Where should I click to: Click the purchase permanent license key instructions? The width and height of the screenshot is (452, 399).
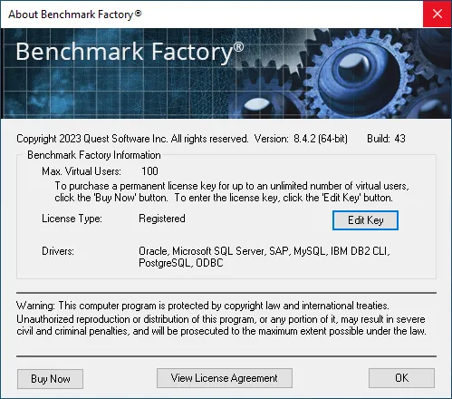(232, 191)
